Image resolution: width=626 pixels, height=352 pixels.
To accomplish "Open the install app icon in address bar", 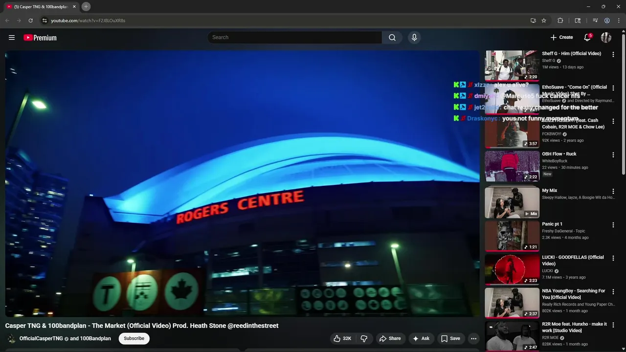I will tap(533, 21).
